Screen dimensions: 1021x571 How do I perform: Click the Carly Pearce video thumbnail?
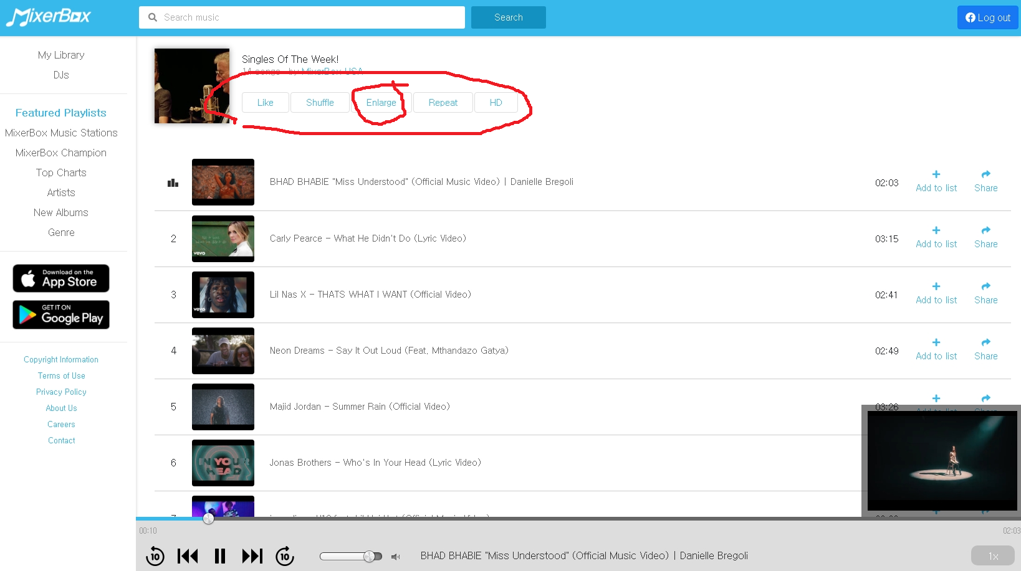223,238
